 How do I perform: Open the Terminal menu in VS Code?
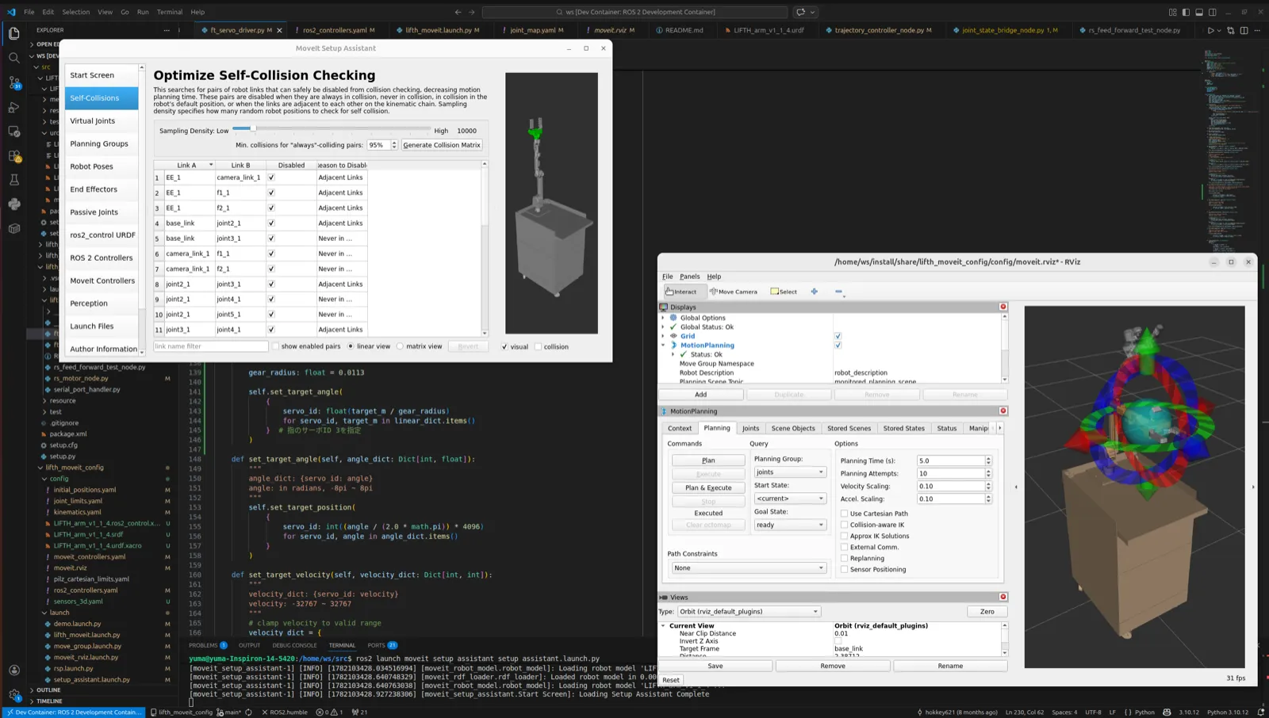(170, 12)
